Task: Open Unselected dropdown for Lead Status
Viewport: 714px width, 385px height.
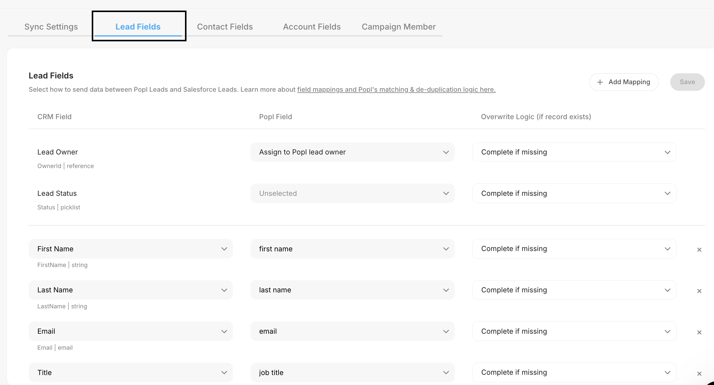Action: tap(352, 193)
